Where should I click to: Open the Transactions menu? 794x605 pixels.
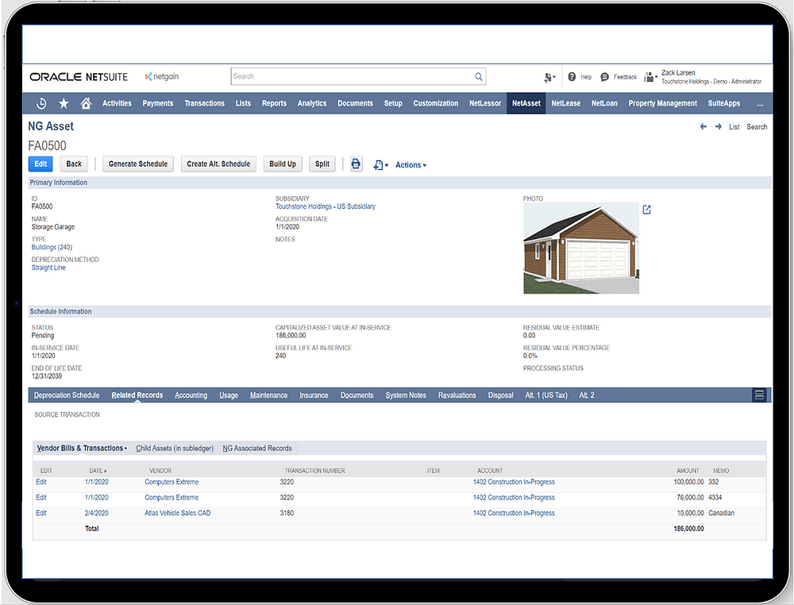point(204,103)
